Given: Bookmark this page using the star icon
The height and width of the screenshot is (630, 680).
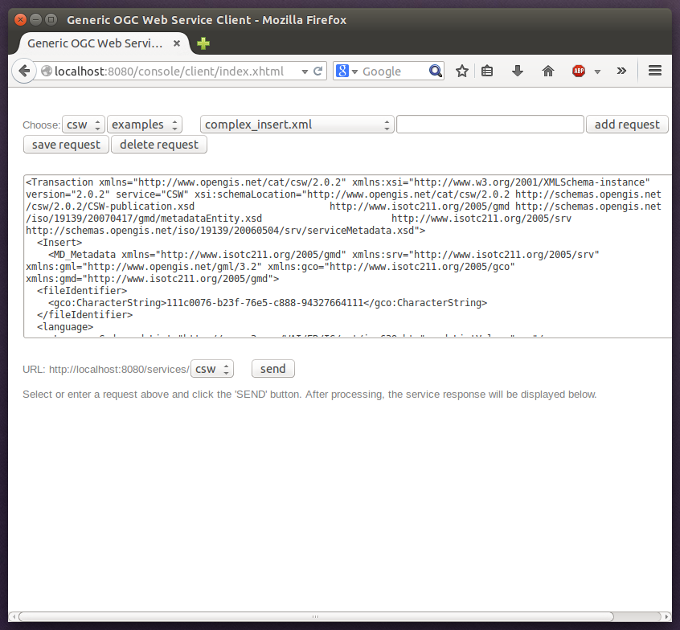Looking at the screenshot, I should click(461, 71).
